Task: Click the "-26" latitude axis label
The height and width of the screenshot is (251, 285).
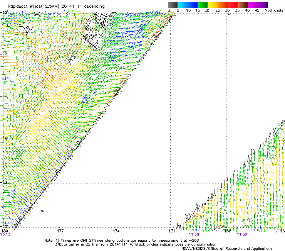Action: click(x=3, y=139)
